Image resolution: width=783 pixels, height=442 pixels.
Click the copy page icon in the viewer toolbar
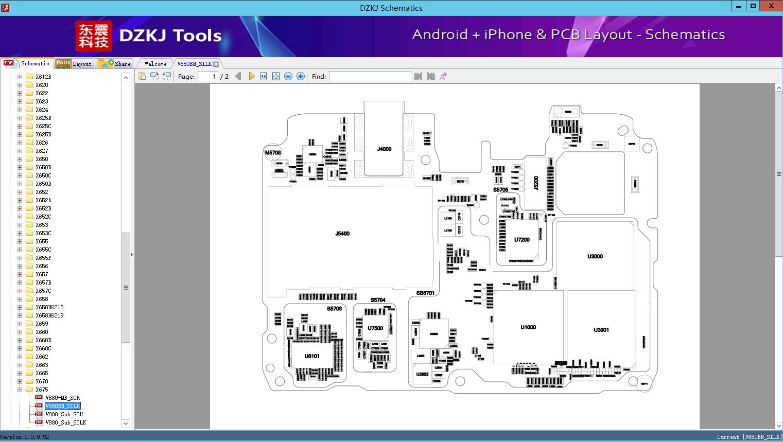(142, 76)
